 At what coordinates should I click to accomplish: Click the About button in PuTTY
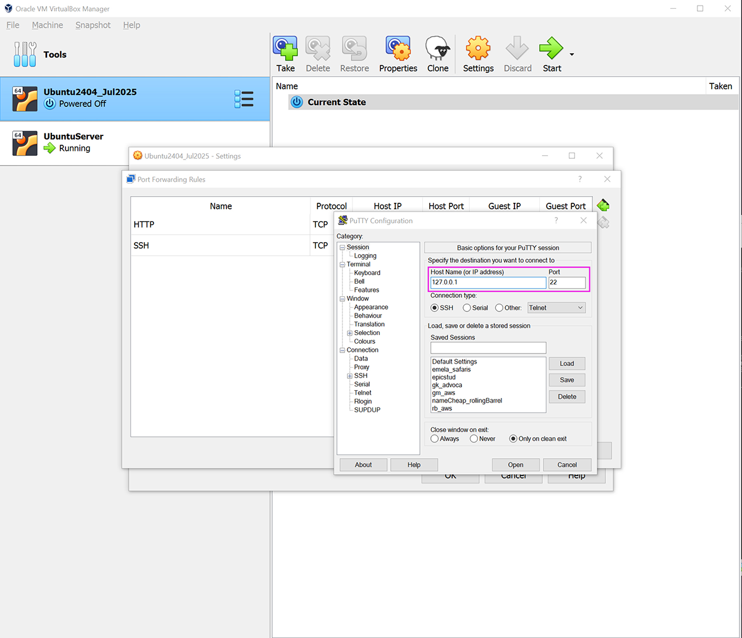pyautogui.click(x=364, y=465)
